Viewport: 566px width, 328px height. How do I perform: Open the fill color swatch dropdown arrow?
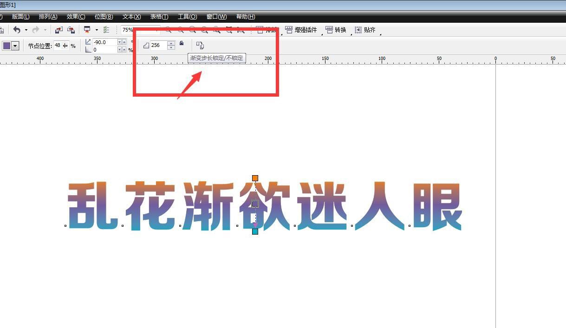coord(15,45)
